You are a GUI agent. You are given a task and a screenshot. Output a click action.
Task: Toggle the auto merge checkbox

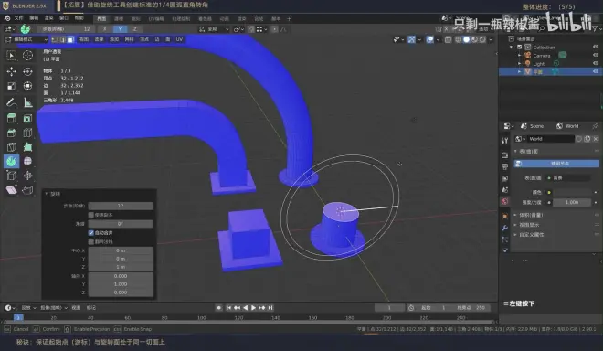click(91, 232)
